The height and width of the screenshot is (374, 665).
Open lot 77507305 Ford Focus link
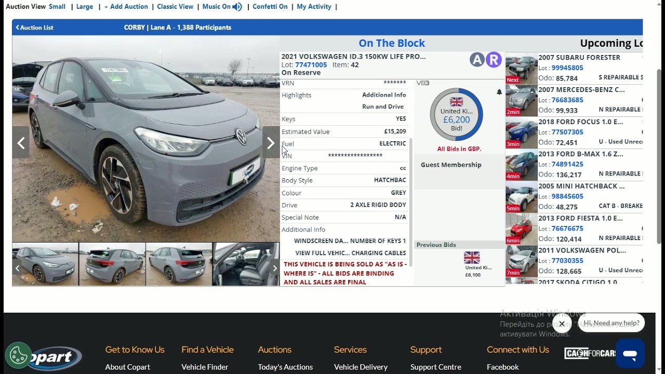tap(567, 132)
